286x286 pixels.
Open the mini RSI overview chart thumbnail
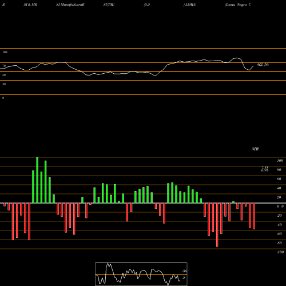[141, 274]
